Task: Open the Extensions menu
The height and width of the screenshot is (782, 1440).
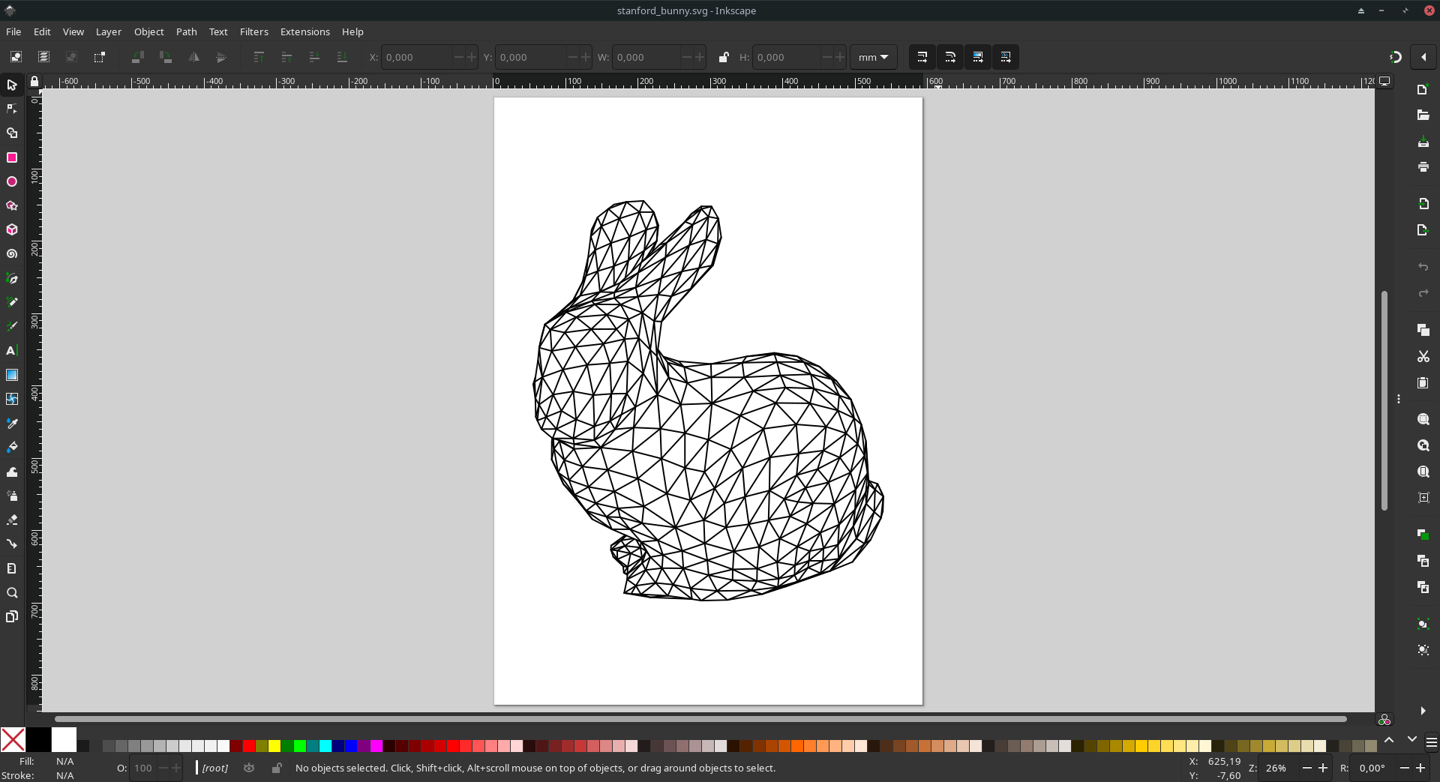Action: pos(305,31)
